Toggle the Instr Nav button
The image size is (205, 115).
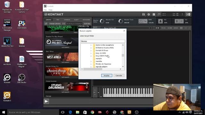click(87, 24)
